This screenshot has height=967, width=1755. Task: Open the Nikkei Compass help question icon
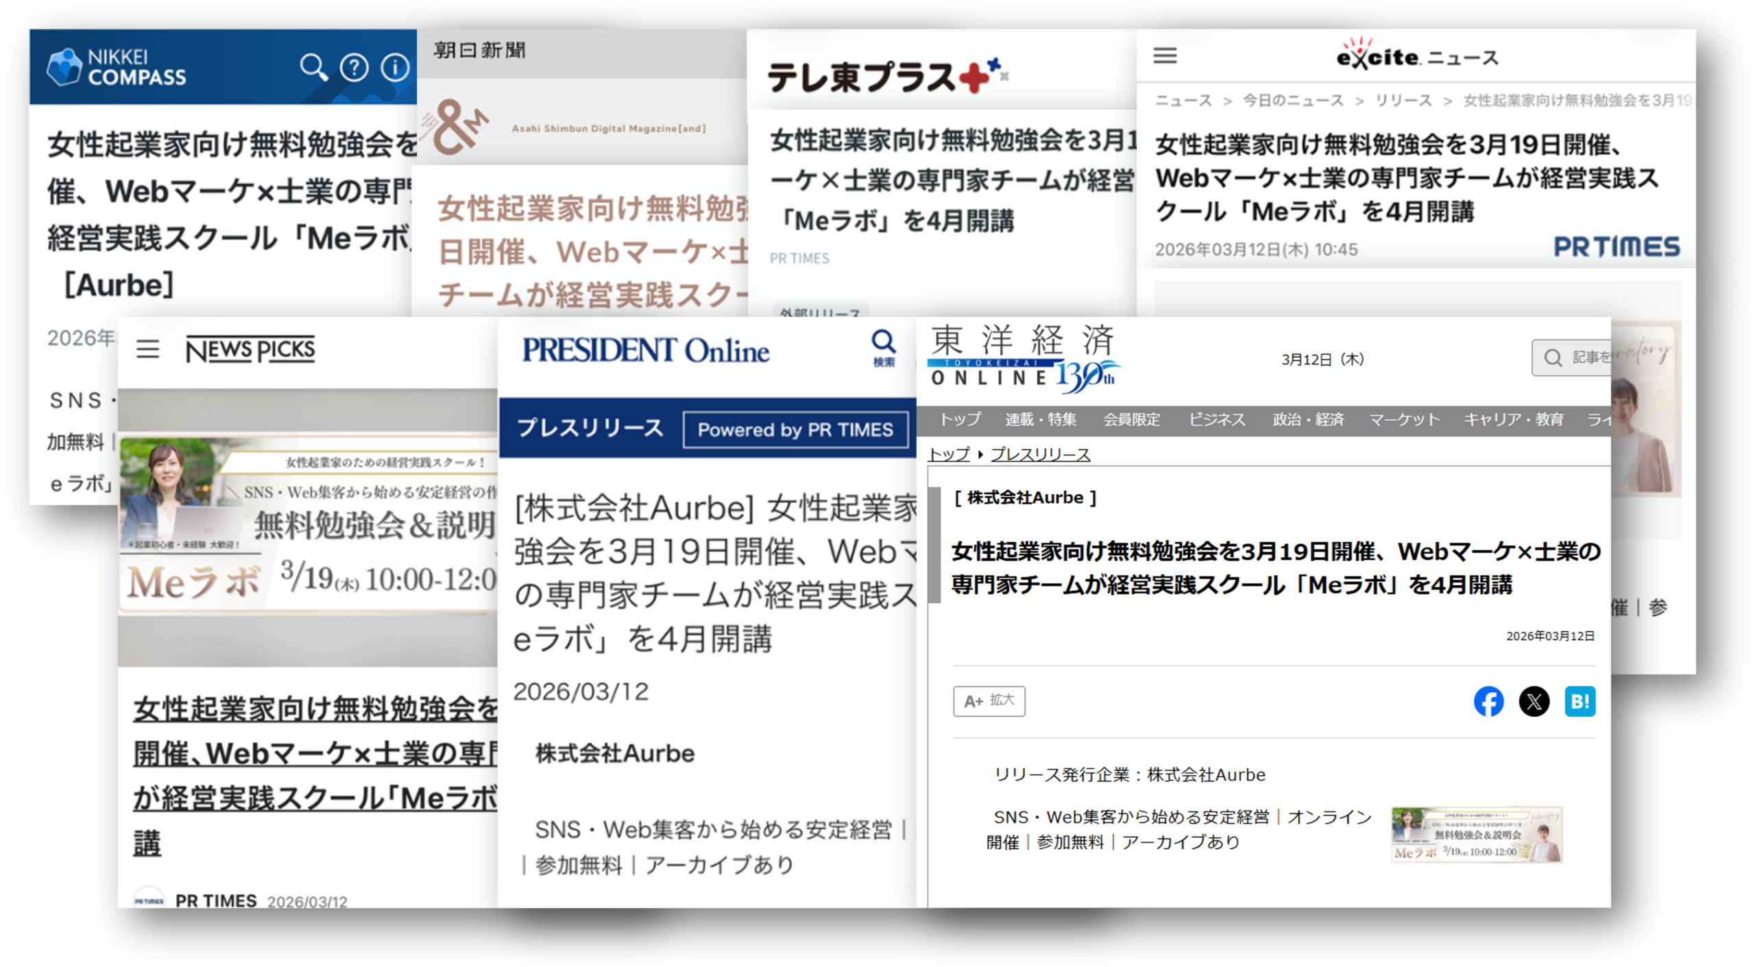click(354, 67)
